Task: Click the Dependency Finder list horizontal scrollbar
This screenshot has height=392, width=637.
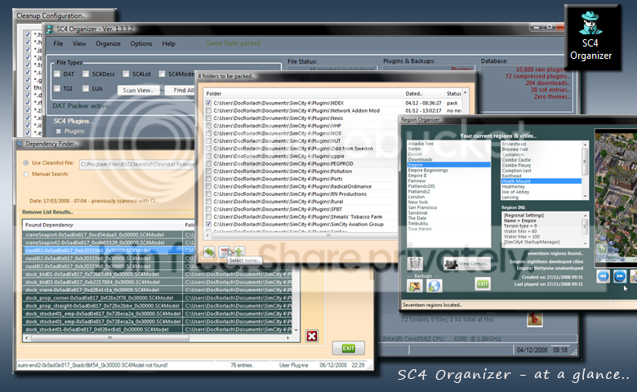Action: tap(157, 337)
